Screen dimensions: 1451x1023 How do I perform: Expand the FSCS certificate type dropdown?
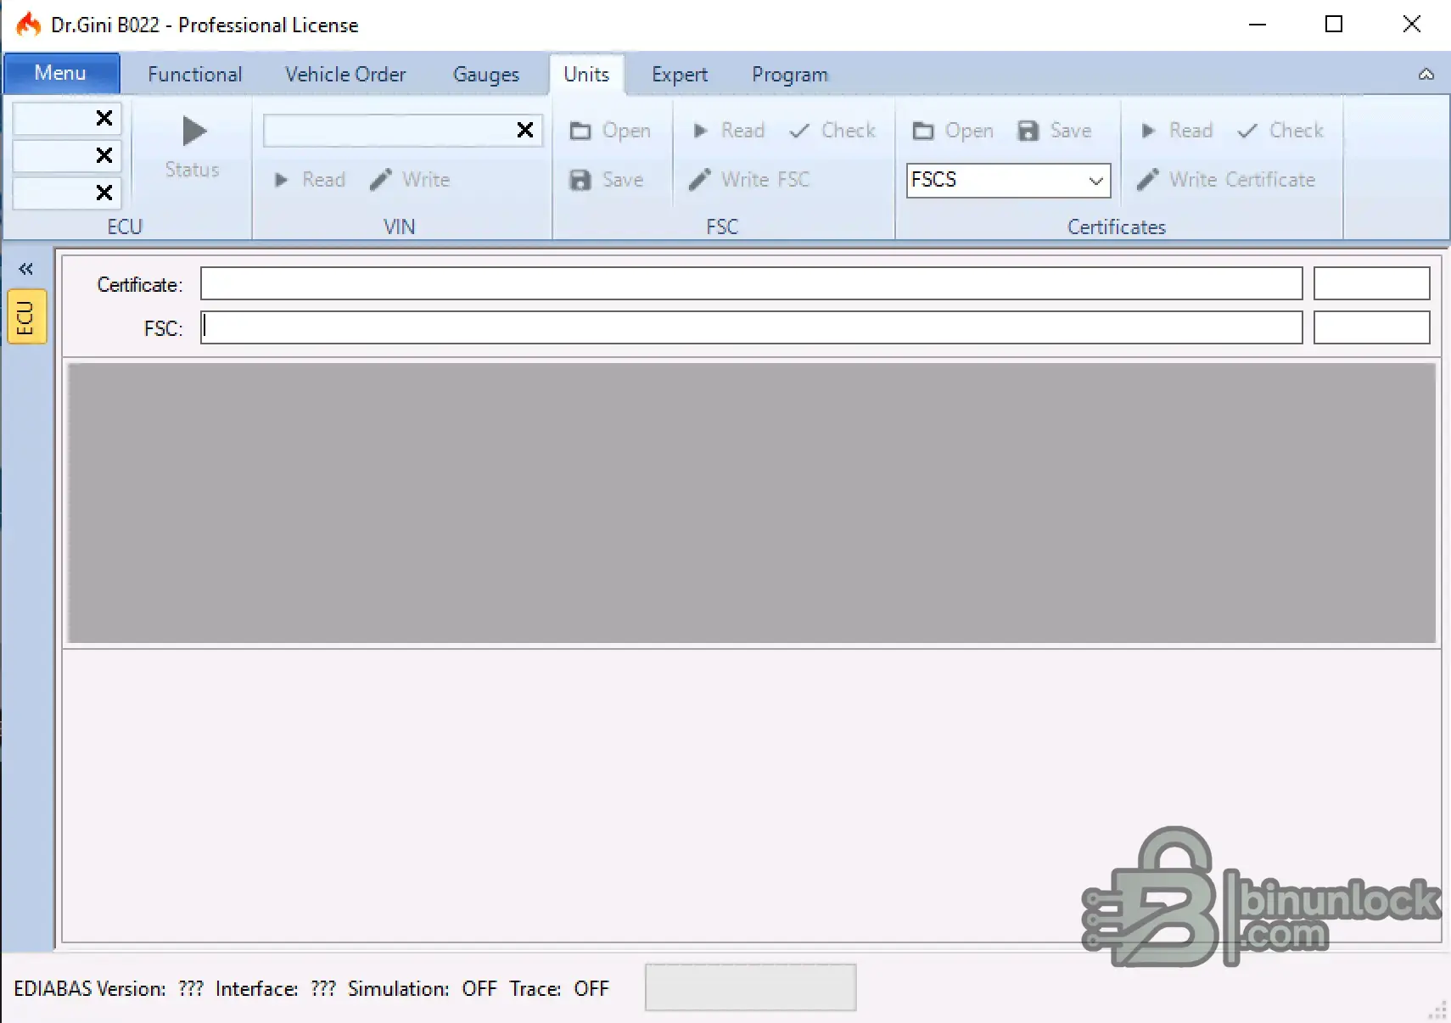1095,181
